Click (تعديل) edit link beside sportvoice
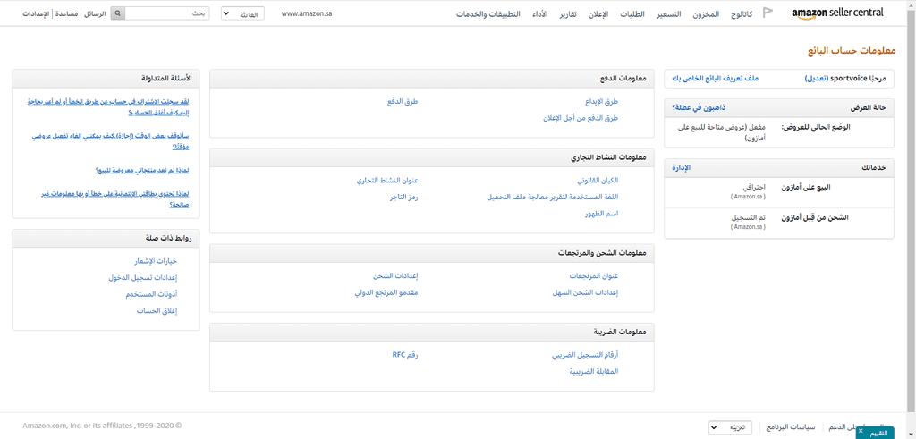This screenshot has height=439, width=916. (816, 78)
